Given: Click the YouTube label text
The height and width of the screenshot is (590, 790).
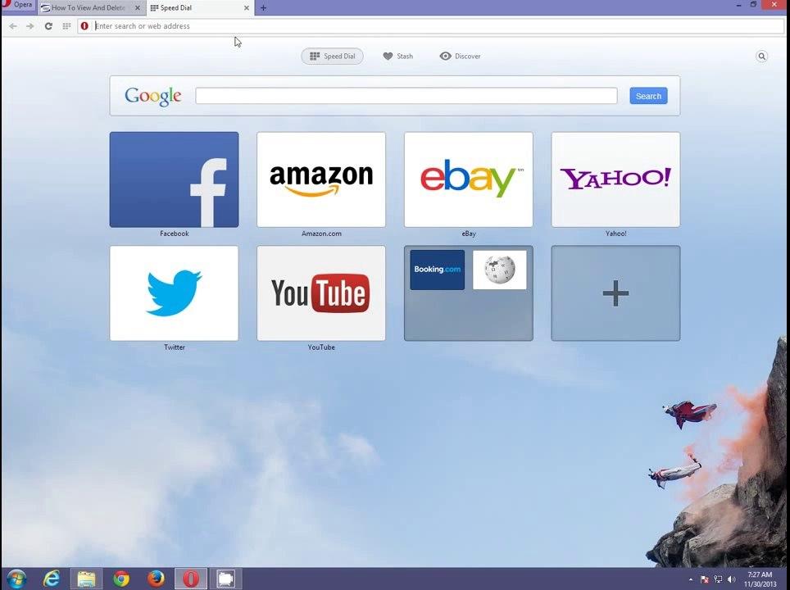Looking at the screenshot, I should (321, 347).
